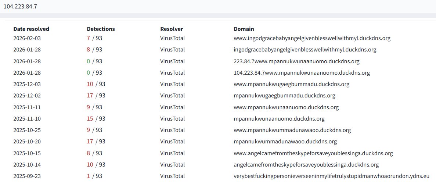Click 9 / 93 detections for 2025-10-25

point(94,130)
